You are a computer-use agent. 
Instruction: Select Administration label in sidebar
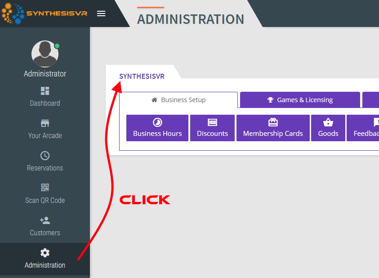tap(45, 265)
